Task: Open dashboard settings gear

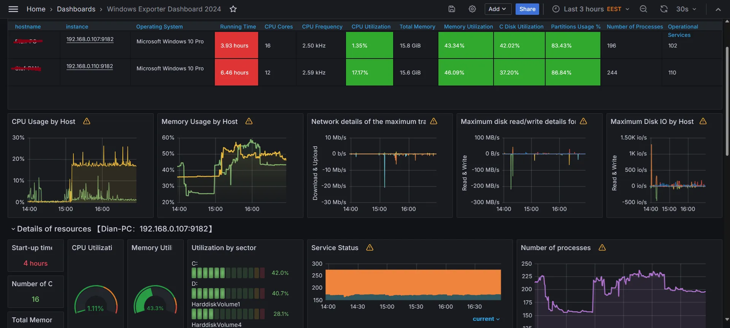Action: coord(472,9)
